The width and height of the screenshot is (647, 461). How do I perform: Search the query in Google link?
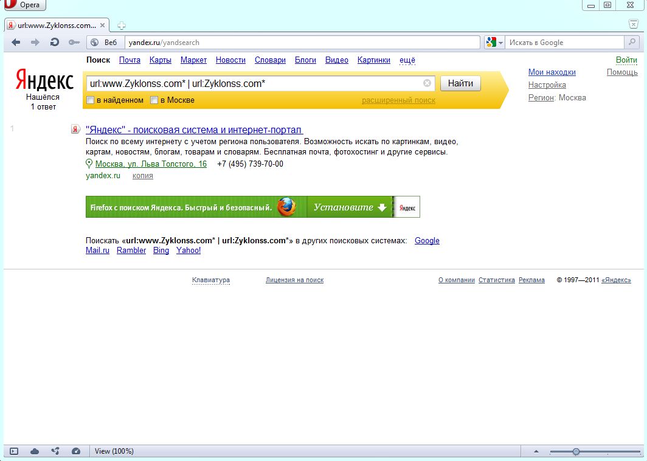[x=427, y=241]
